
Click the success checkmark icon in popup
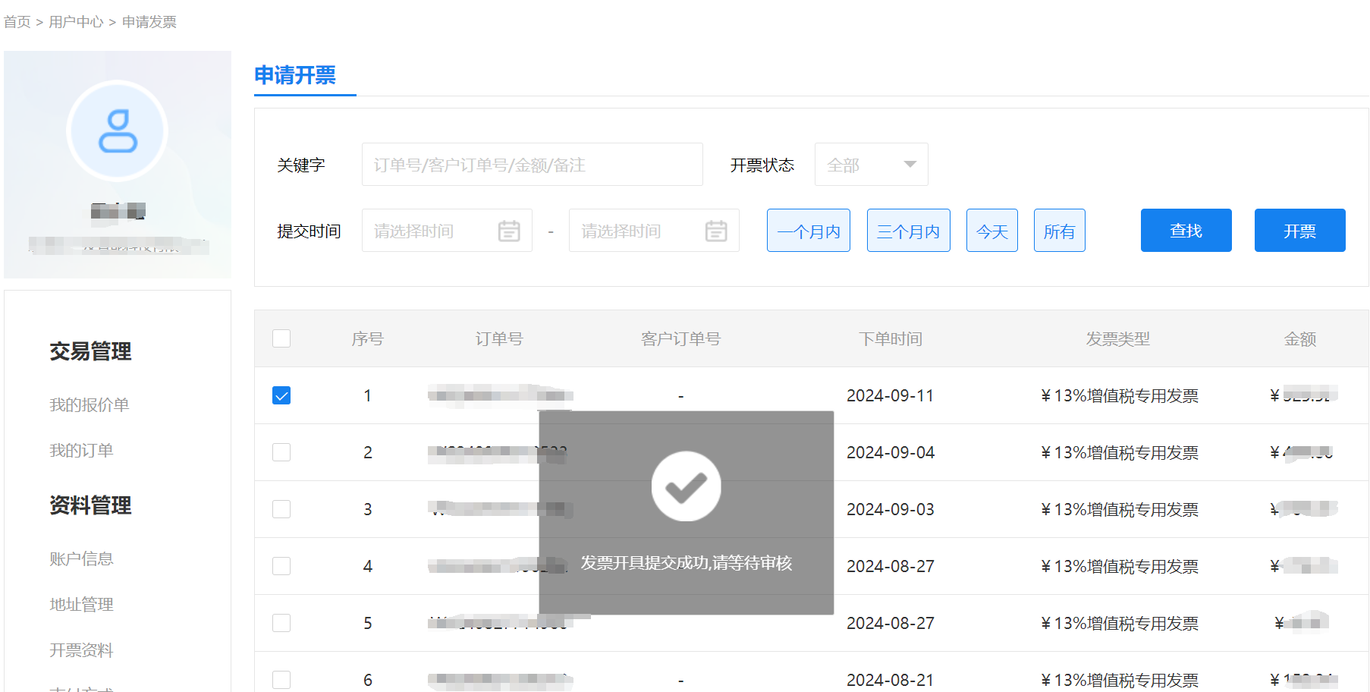[x=686, y=486]
